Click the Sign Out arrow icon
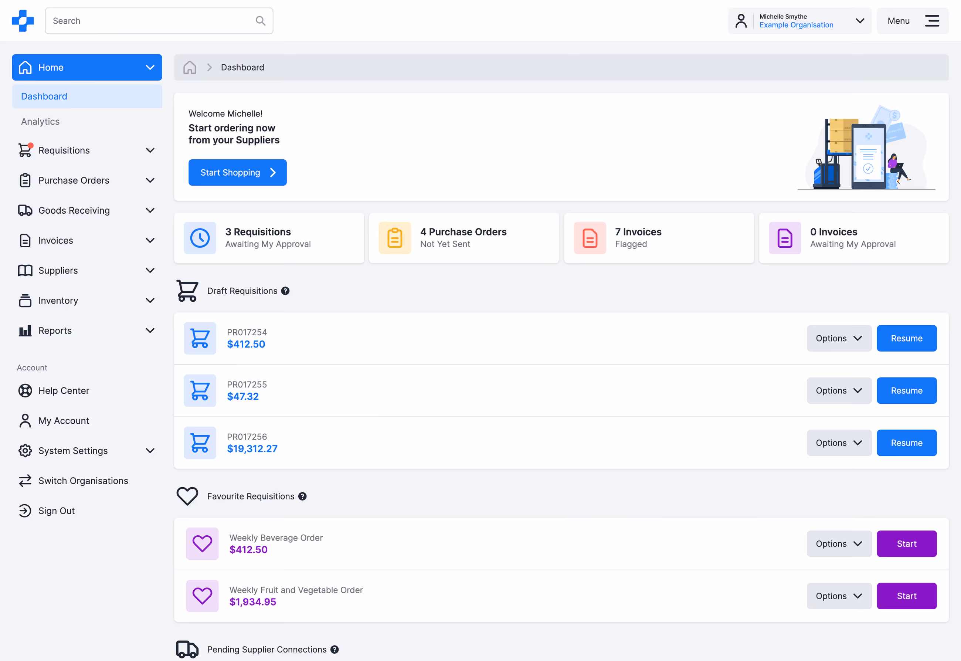This screenshot has width=961, height=661. 25,511
